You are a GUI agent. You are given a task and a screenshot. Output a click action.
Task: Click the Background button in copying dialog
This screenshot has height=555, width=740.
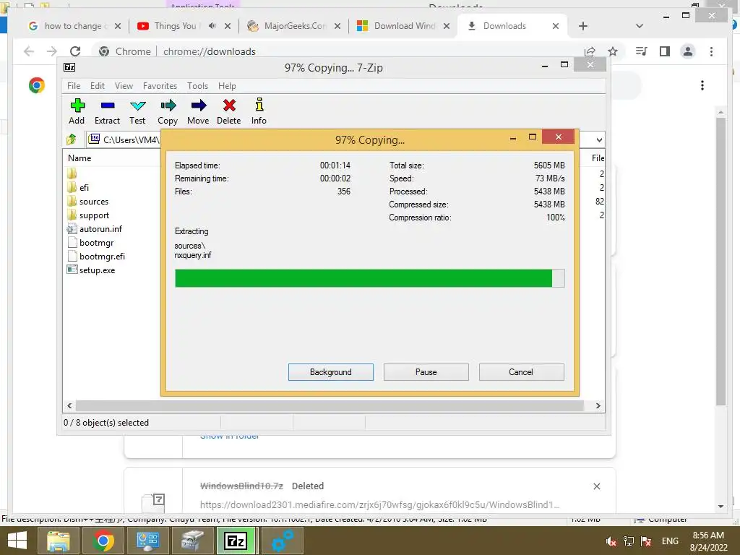[331, 372]
